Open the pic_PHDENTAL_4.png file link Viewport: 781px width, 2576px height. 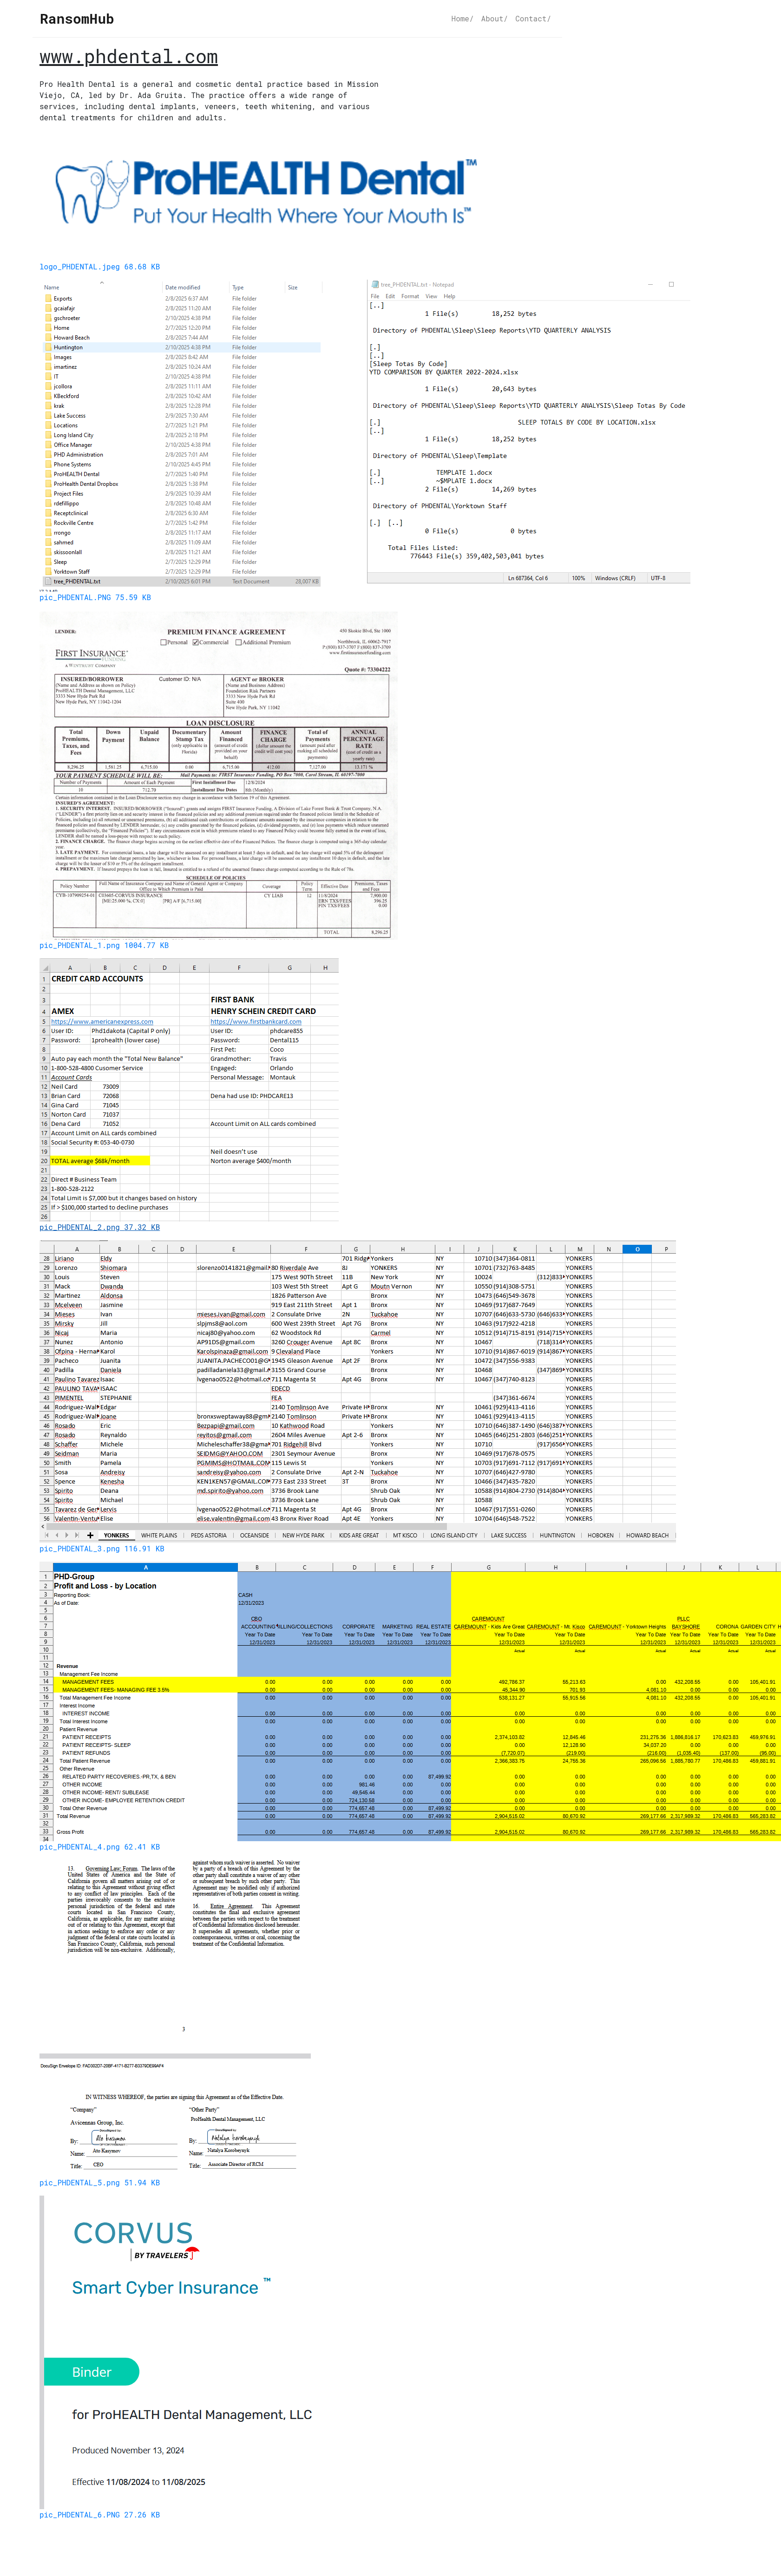100,1847
